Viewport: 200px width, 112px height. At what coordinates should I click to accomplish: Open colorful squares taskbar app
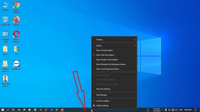point(46,110)
